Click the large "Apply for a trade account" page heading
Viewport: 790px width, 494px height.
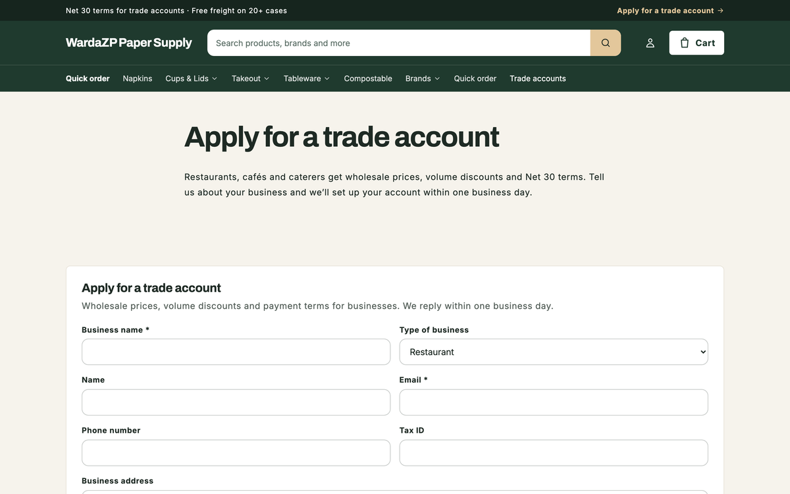click(342, 137)
